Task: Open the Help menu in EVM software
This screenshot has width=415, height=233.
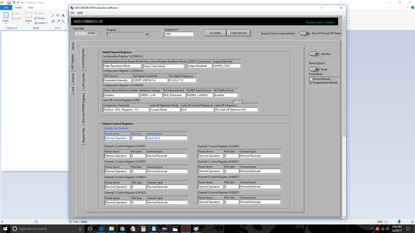Action: (80, 13)
